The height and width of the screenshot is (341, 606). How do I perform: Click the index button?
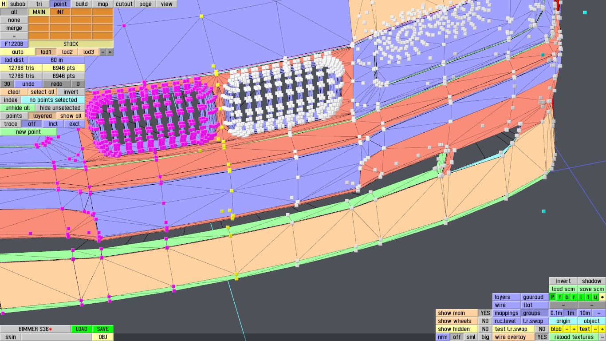[11, 100]
